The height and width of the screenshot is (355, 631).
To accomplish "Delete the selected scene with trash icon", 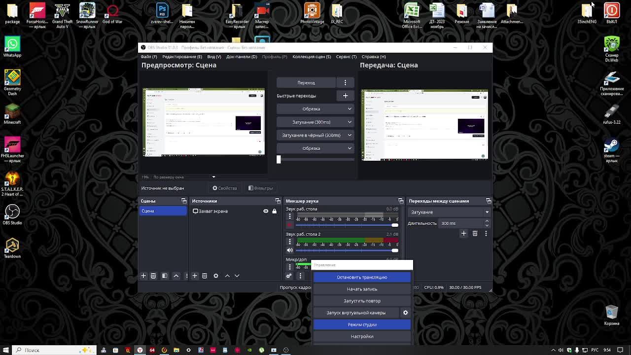I will tap(153, 276).
